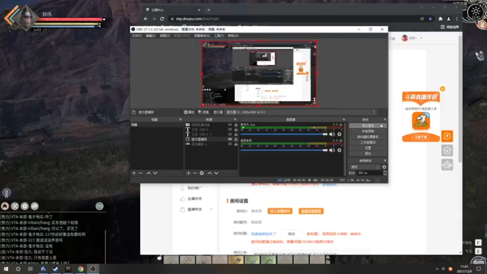Click 滤镜 filters icon in source toolbar
Screen dimensions: 487x274
(203, 112)
